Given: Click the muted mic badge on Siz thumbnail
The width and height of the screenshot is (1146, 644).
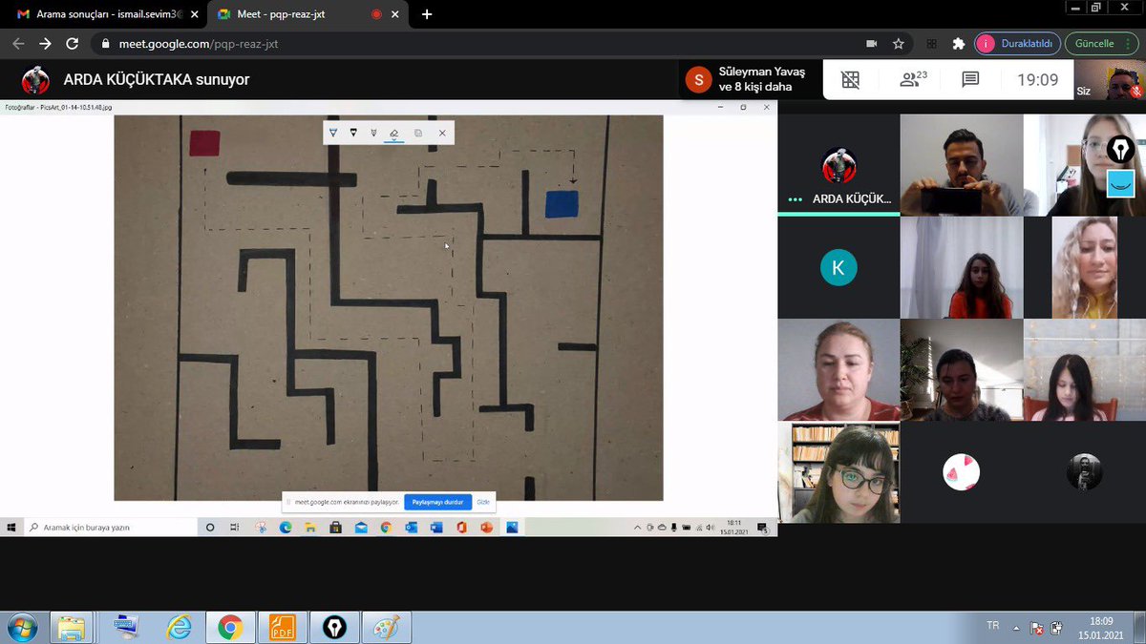Looking at the screenshot, I should (x=1136, y=93).
